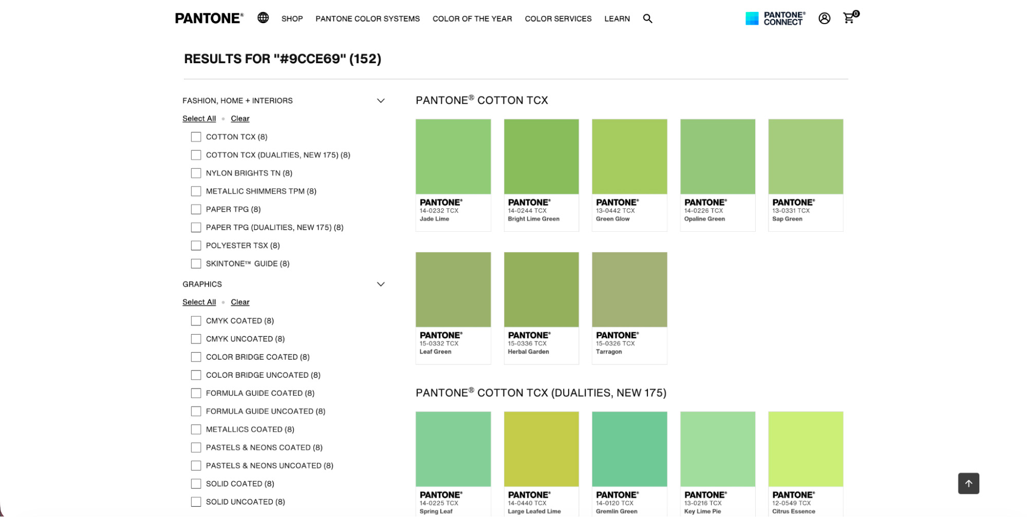
Task: Check the SKINTONE GUIDE (8) filter
Action: 196,264
